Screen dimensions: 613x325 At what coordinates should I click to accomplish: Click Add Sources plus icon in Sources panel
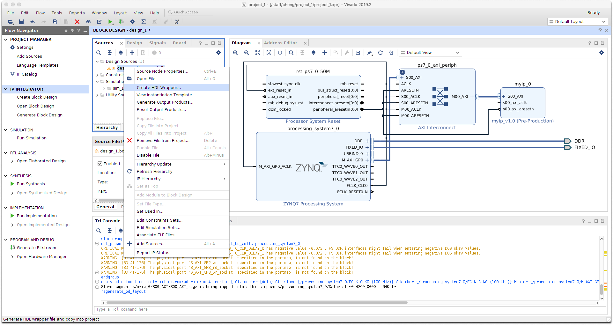coord(132,53)
